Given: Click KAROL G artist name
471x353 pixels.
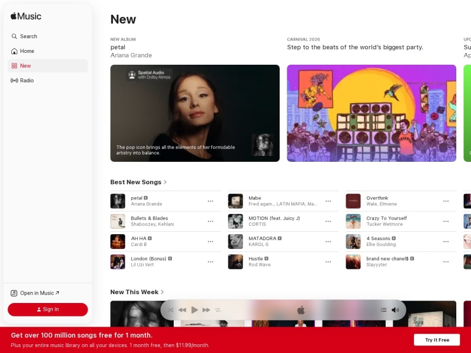Looking at the screenshot, I should click(x=258, y=244).
